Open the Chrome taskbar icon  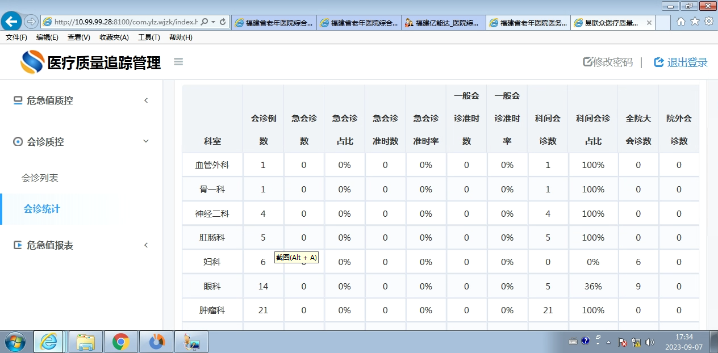(x=120, y=342)
